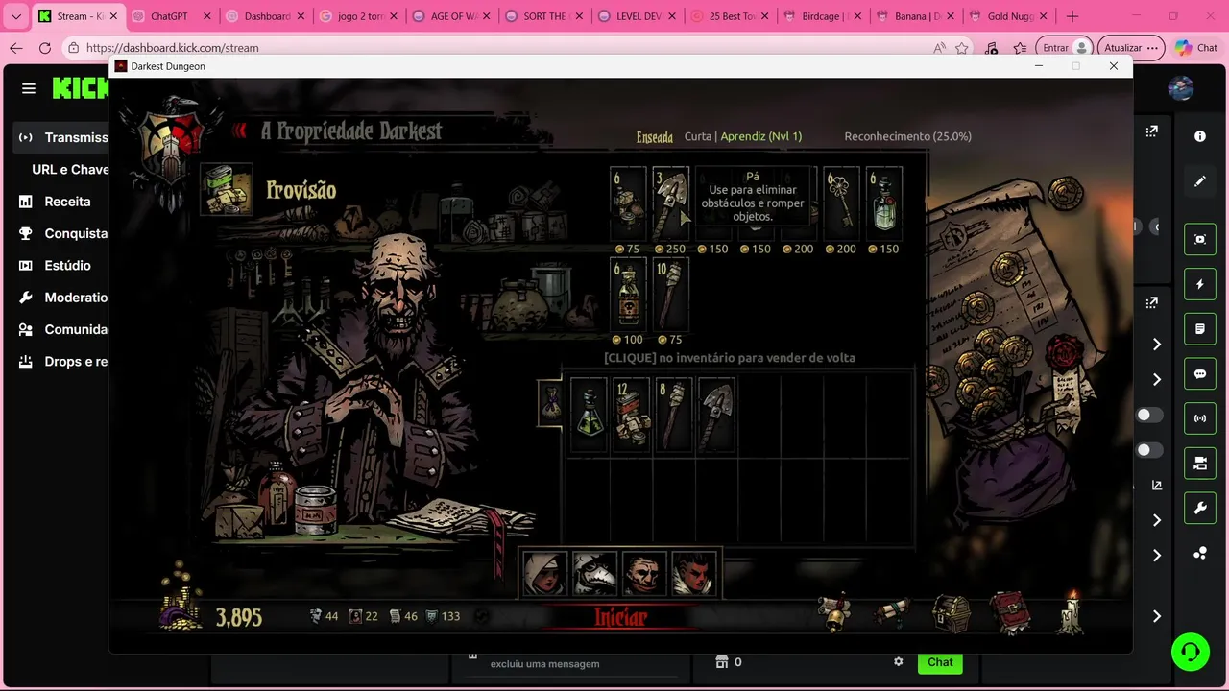Viewport: 1229px width, 691px height.
Task: Toggle the lower switch in dashboard panel
Action: pyautogui.click(x=1148, y=450)
